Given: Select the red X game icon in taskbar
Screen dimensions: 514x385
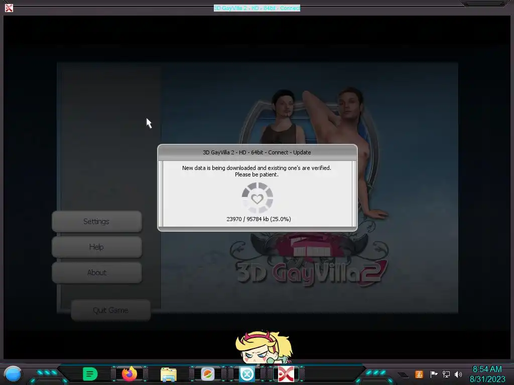Looking at the screenshot, I should pos(286,374).
